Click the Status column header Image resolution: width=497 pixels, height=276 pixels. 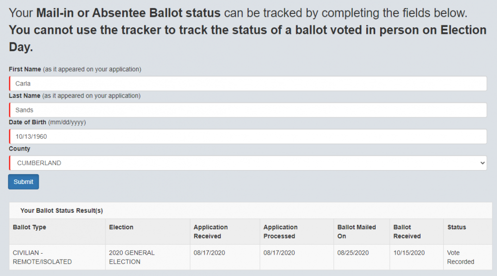click(x=456, y=227)
